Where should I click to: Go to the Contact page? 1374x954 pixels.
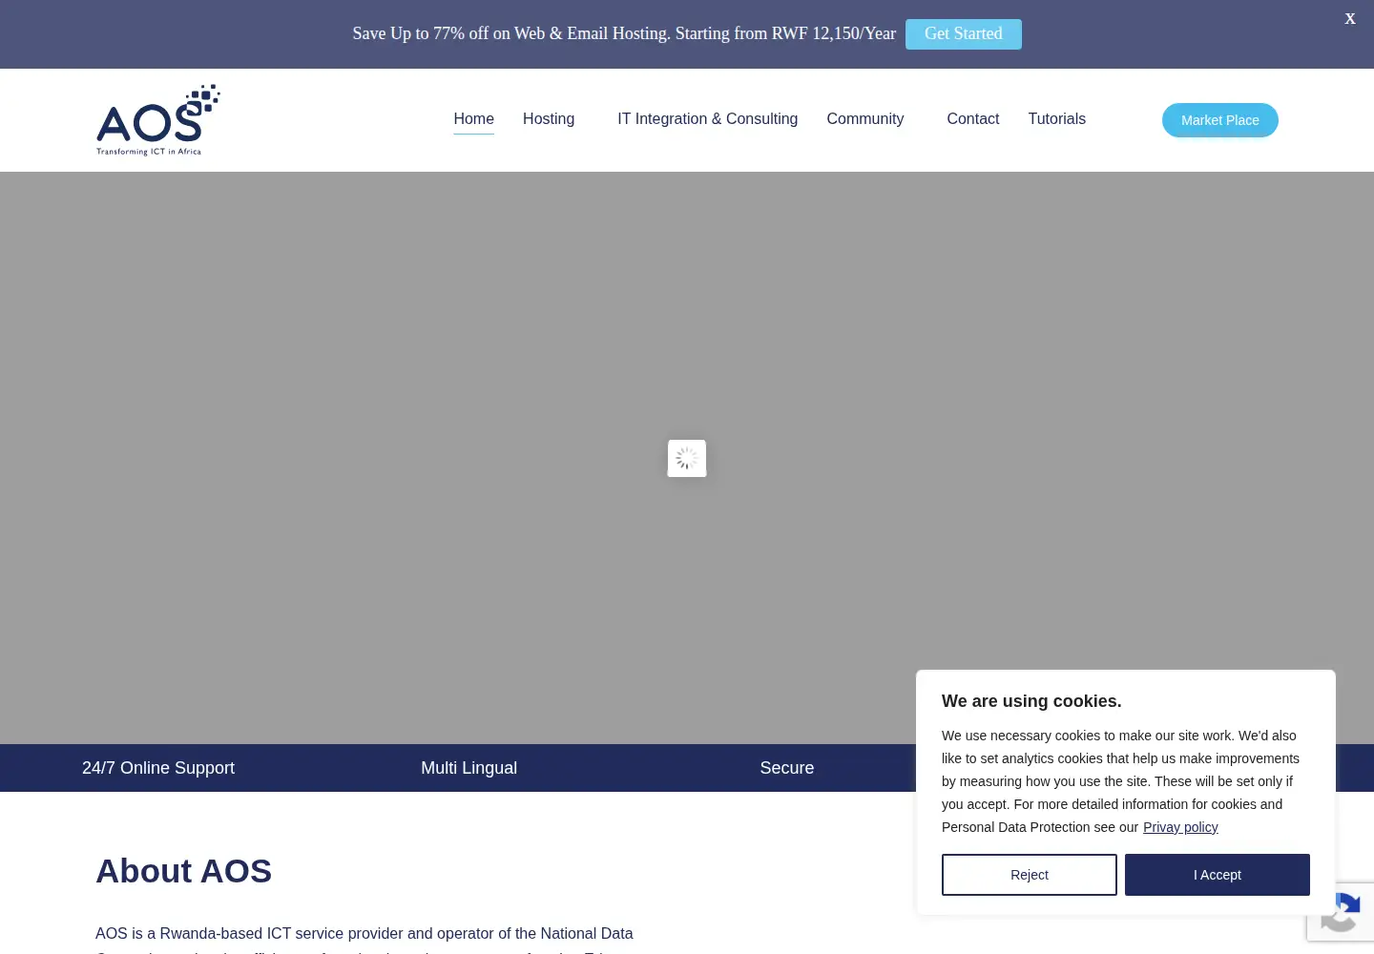972,119
